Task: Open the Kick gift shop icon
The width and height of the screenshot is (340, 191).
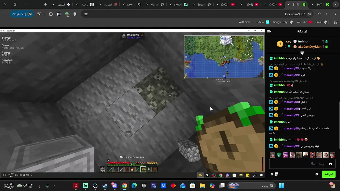Action: 277,174
